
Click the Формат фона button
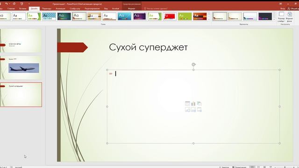[x=289, y=17]
